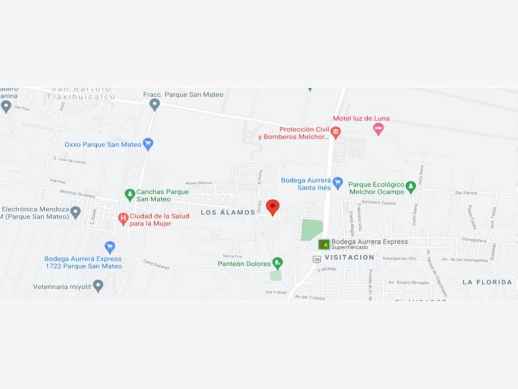518x389 pixels.
Task: Select the Veterinaria miyolit gray pin
Action: (98, 286)
